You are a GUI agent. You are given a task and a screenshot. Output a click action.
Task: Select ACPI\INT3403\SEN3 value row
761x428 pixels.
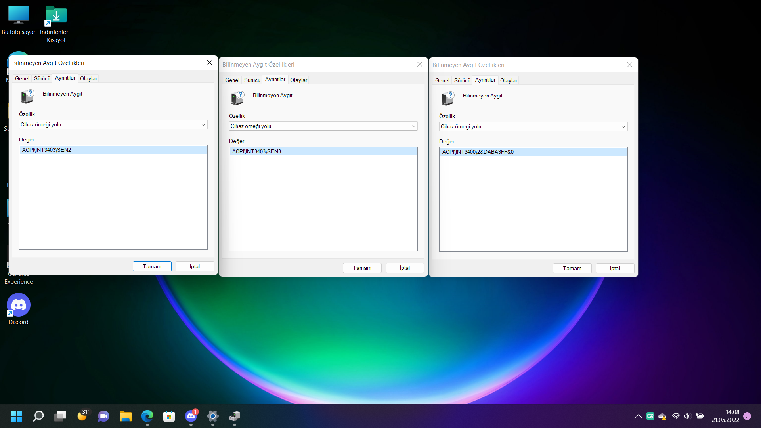pos(323,151)
